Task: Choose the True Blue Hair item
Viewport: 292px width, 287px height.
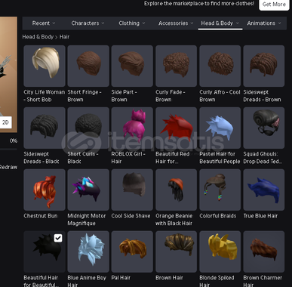Action: [264, 190]
